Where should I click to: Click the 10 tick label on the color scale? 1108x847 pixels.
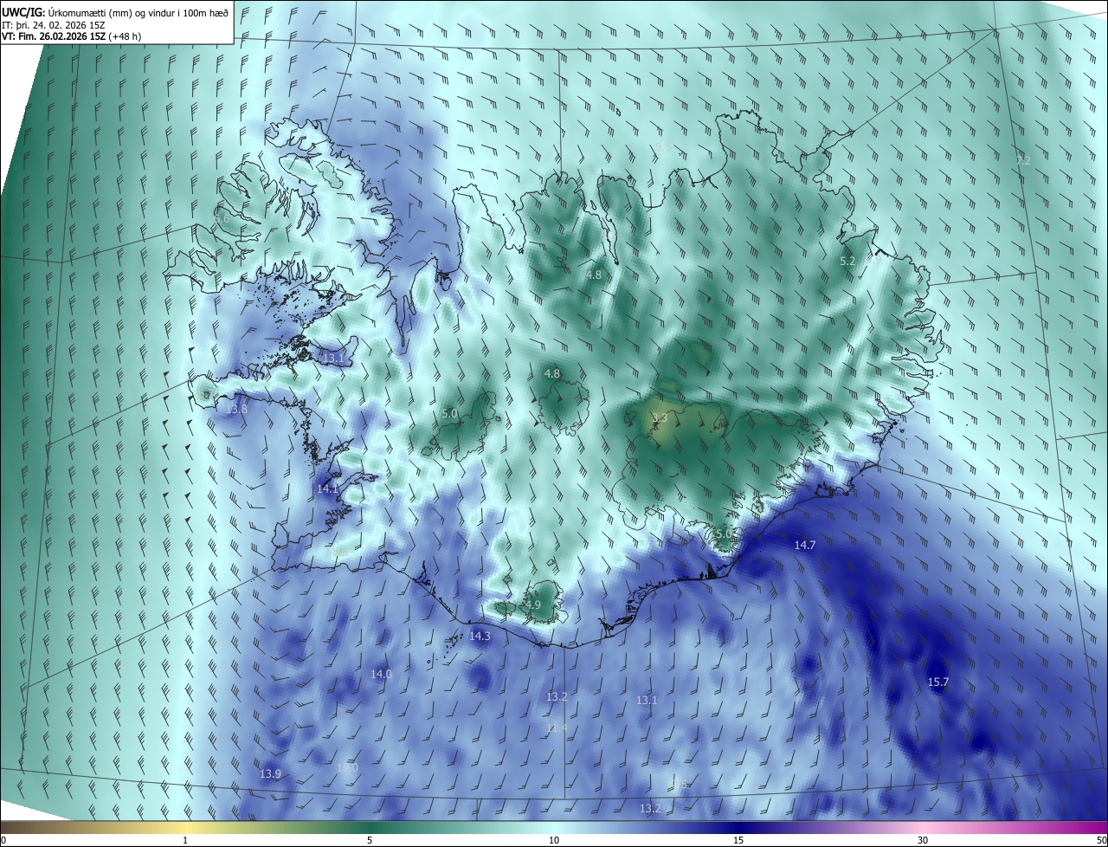click(x=554, y=840)
